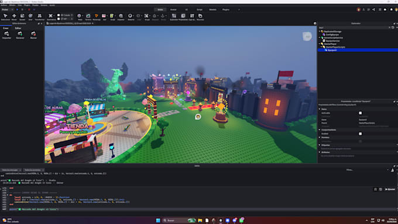
Task: Click the Script toolbar icon
Action: (x=112, y=17)
